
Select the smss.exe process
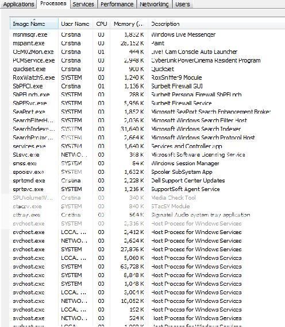tap(147, 163)
